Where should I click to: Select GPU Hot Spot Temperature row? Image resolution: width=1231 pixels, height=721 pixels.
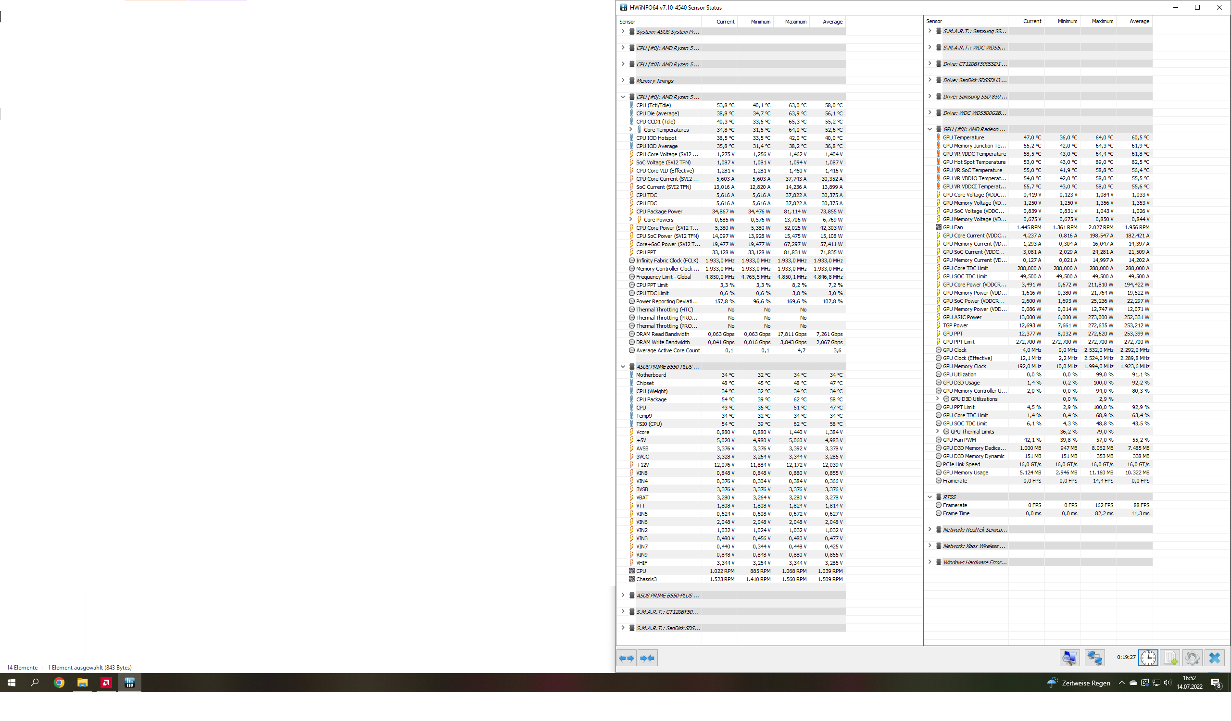[x=974, y=162]
